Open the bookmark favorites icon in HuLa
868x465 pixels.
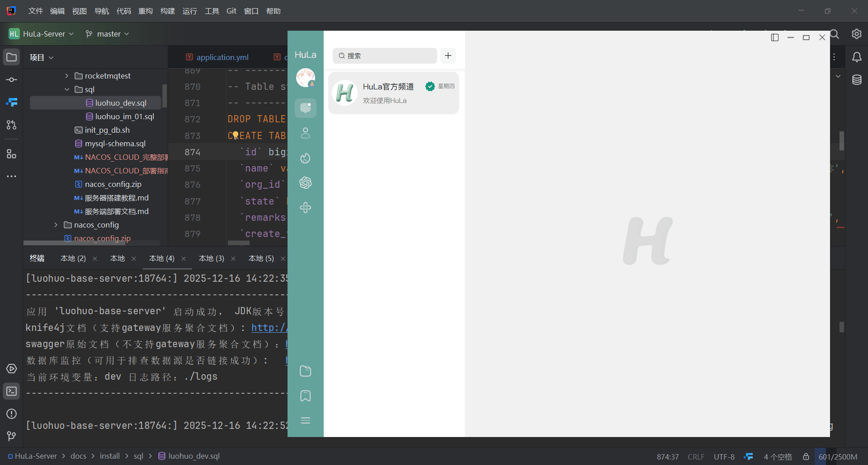pyautogui.click(x=306, y=396)
